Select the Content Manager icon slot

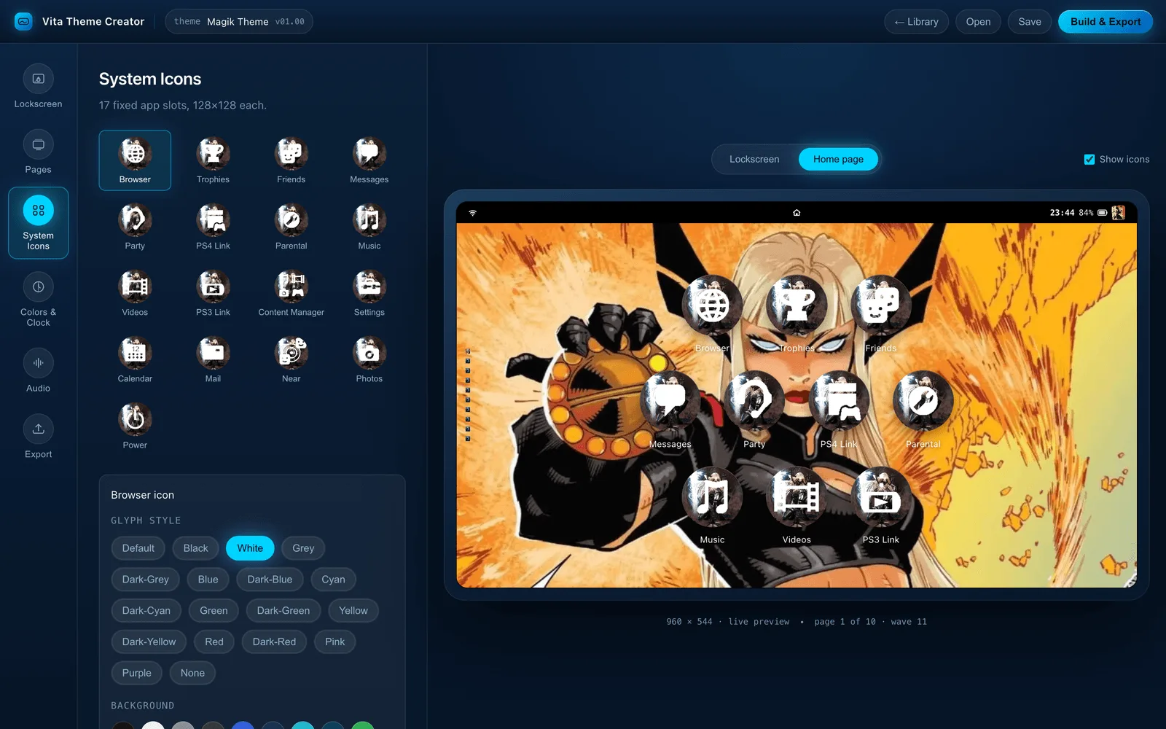291,293
